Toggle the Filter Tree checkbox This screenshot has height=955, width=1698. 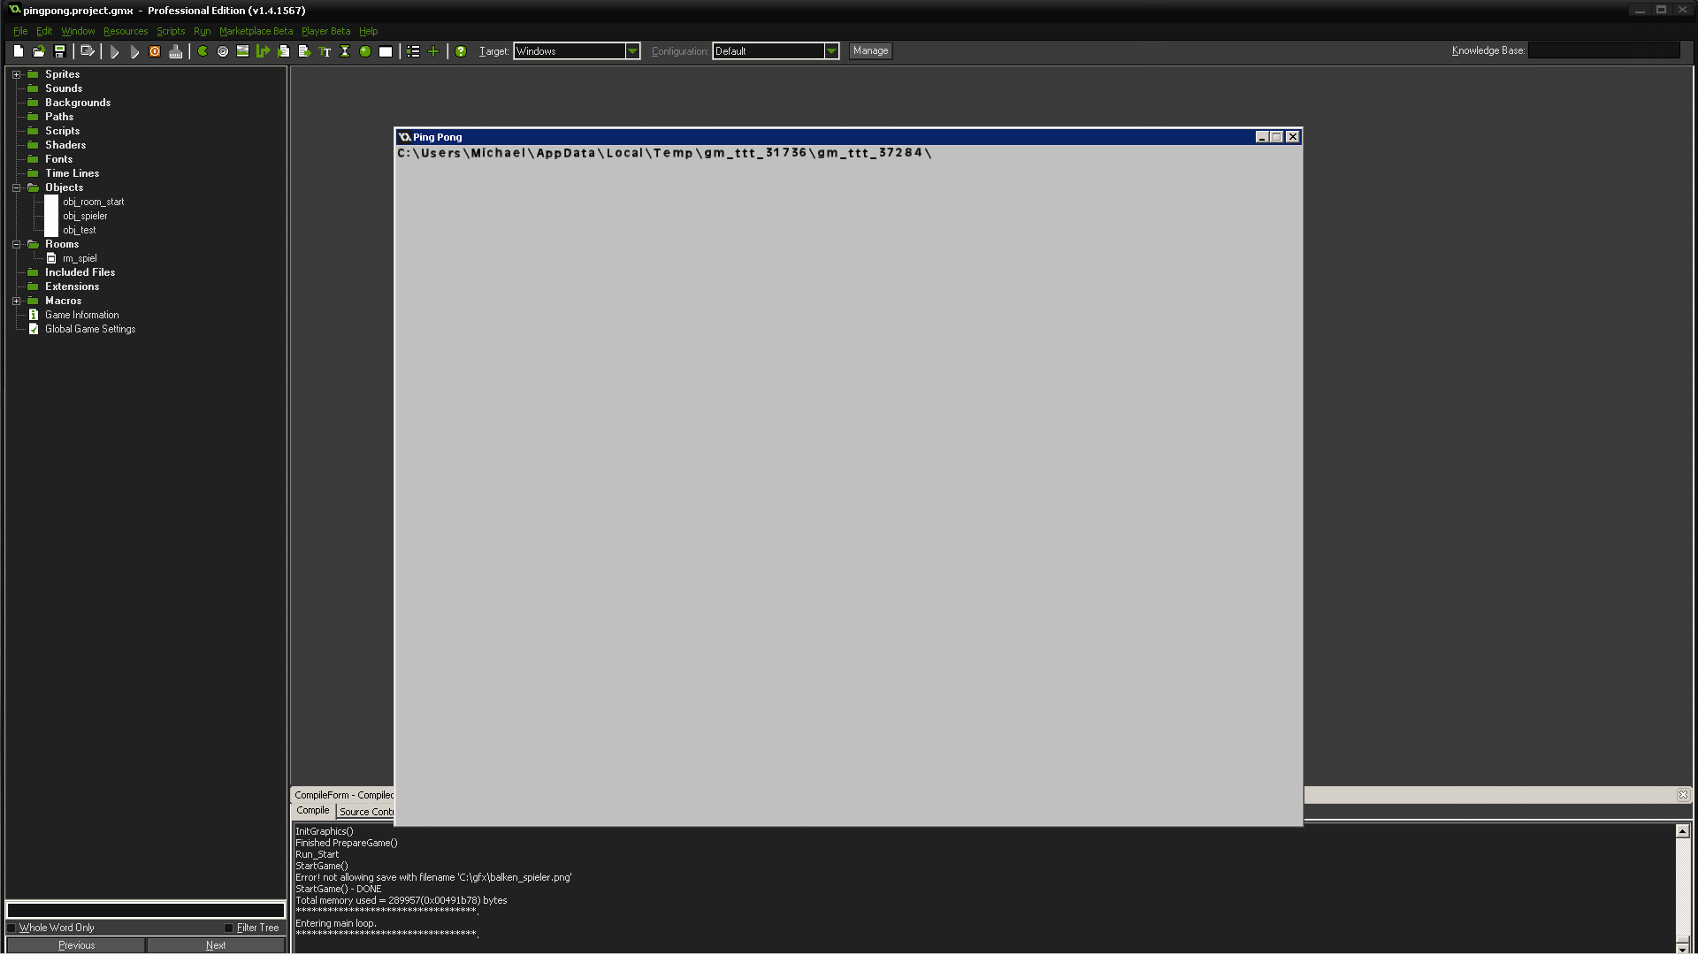coord(229,928)
